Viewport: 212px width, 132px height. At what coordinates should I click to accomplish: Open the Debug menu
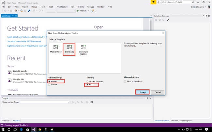[34, 7]
